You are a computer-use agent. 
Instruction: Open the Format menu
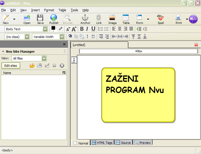[x=49, y=10]
